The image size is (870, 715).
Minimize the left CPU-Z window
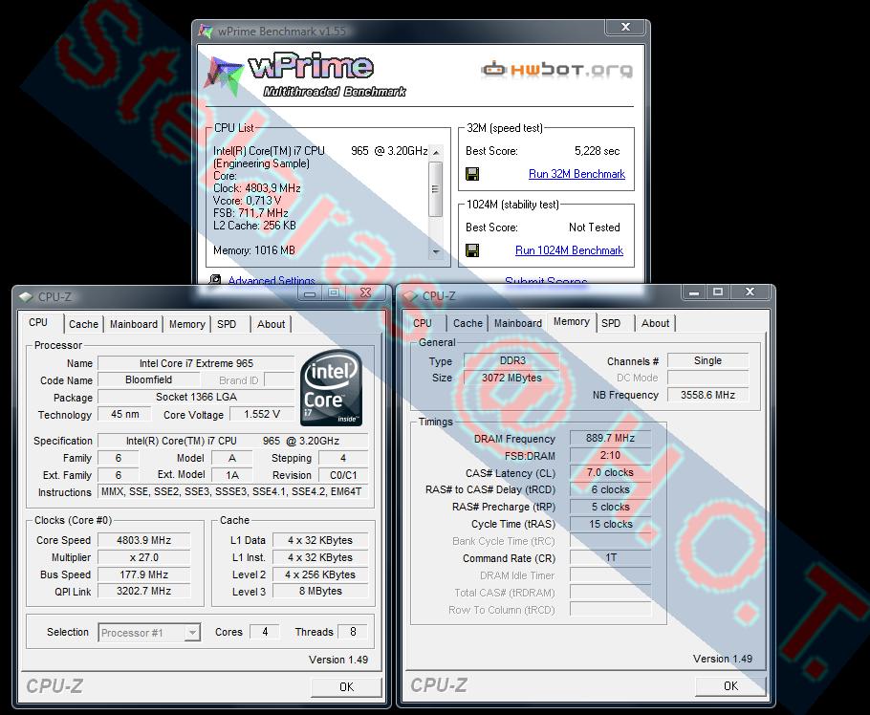(310, 292)
